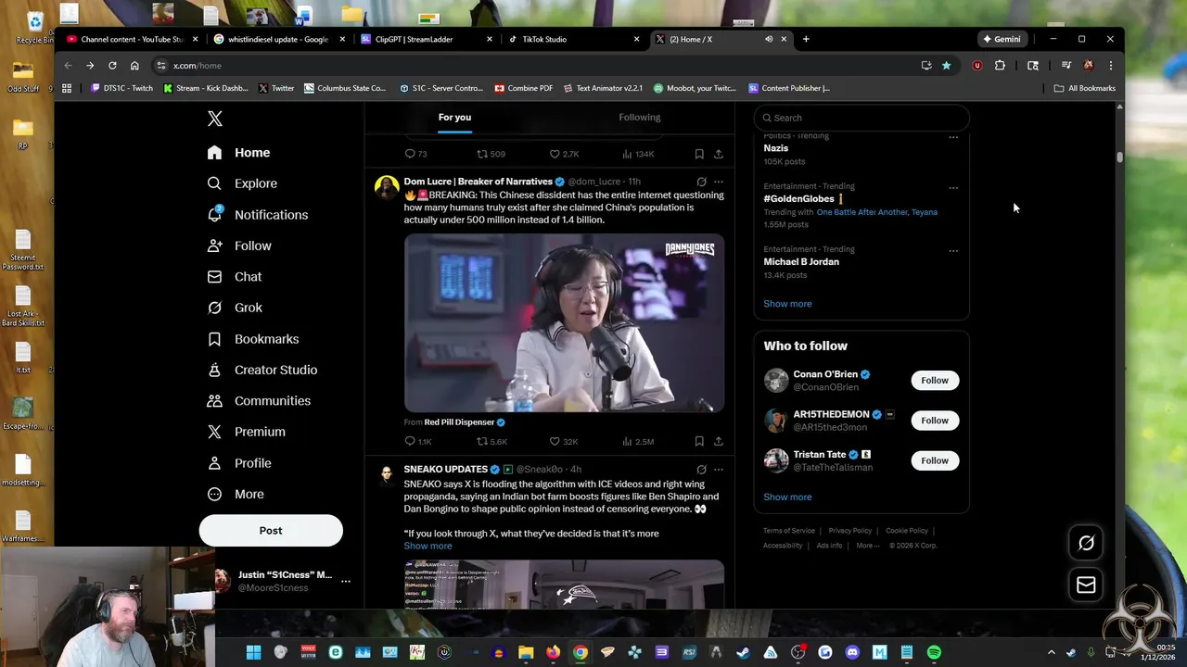Viewport: 1187px width, 667px height.
Task: Reload the page in Chrome
Action: click(112, 66)
